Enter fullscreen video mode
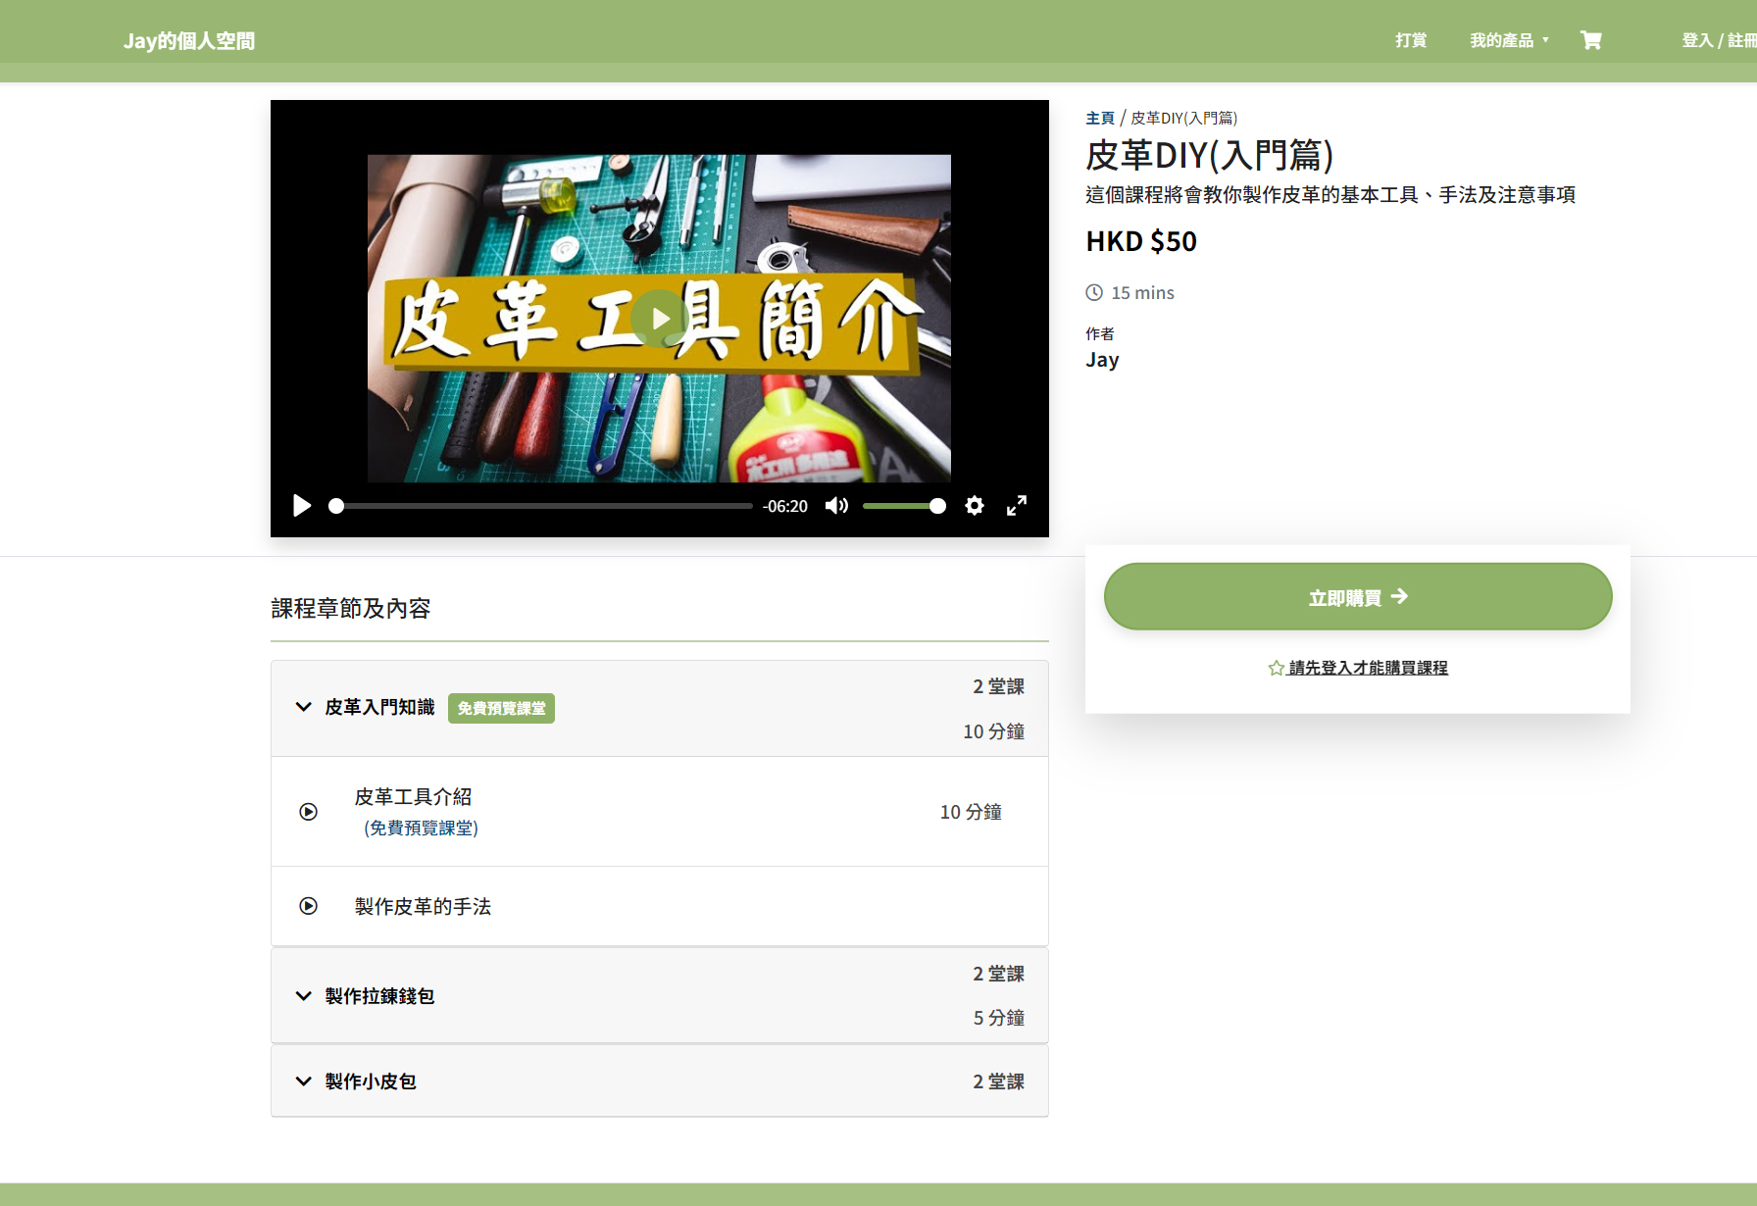The image size is (1757, 1206). [x=1017, y=506]
